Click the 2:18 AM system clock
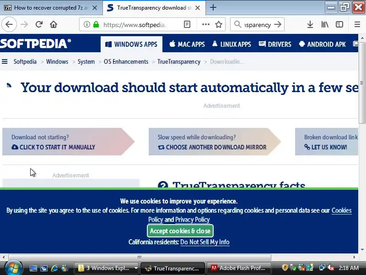The width and height of the screenshot is (366, 275). tap(349, 268)
